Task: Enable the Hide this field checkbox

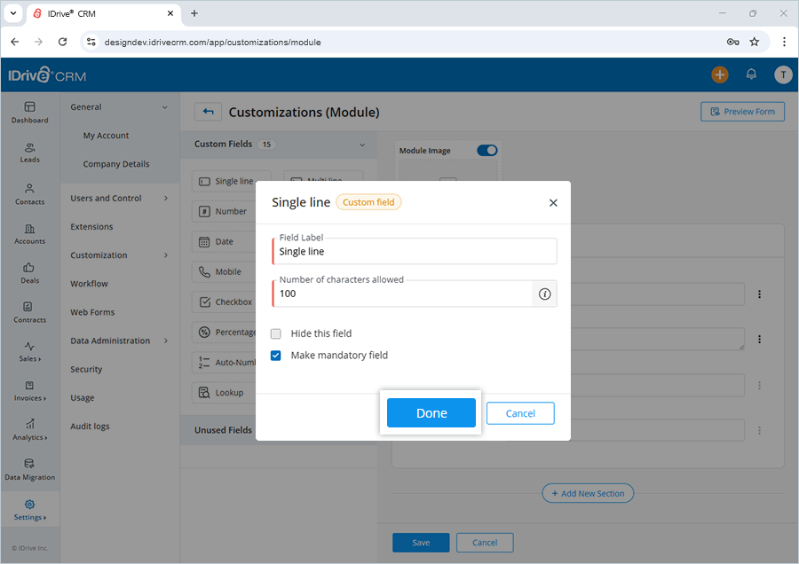Action: [275, 333]
